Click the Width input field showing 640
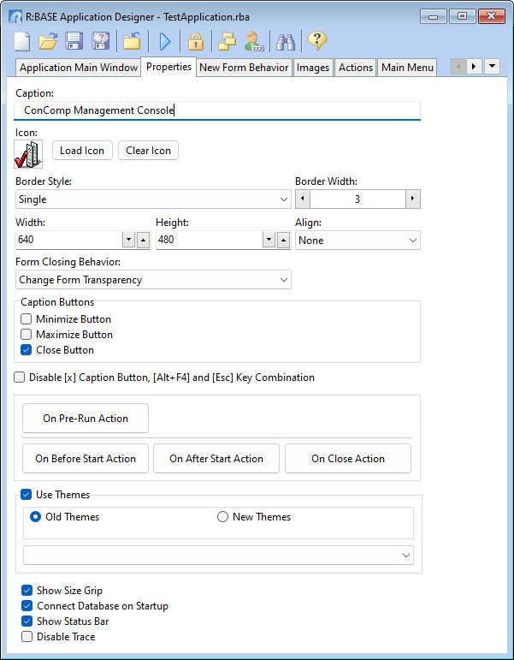This screenshot has width=514, height=660. point(69,240)
